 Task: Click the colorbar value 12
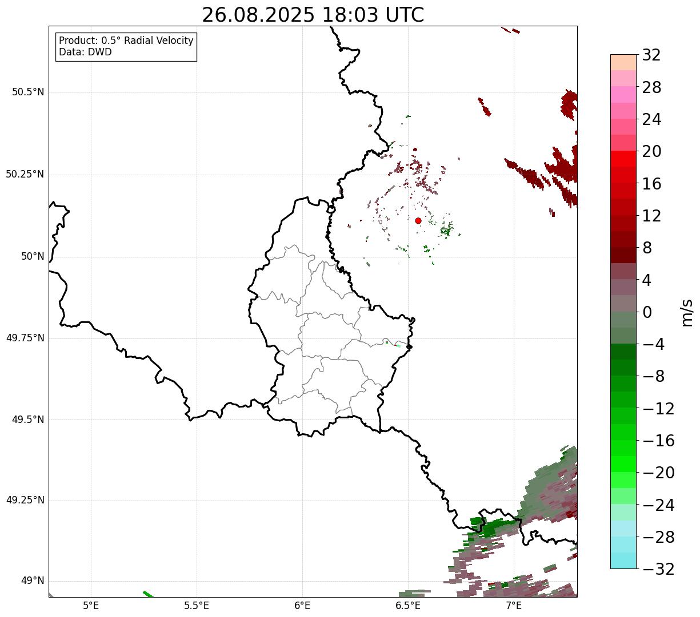(651, 216)
